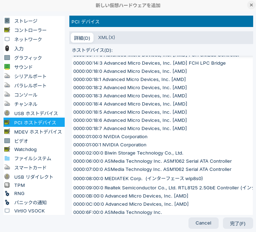Click the Network (ネットワーク) monitor icon
Image resolution: width=256 pixels, height=232 pixels.
7,39
